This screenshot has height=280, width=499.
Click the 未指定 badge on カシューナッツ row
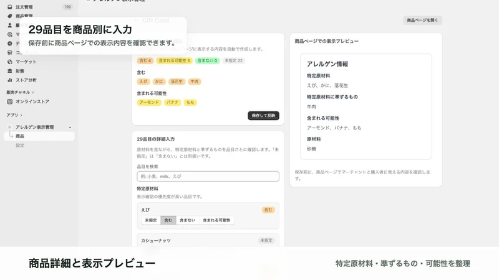[x=266, y=241]
